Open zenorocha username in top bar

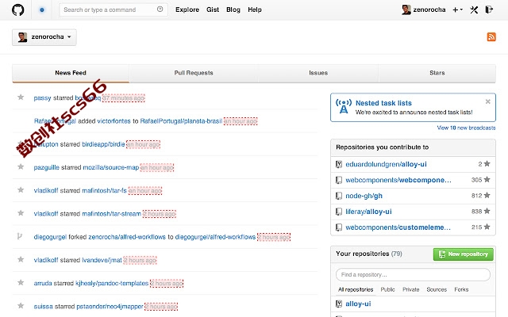point(429,10)
